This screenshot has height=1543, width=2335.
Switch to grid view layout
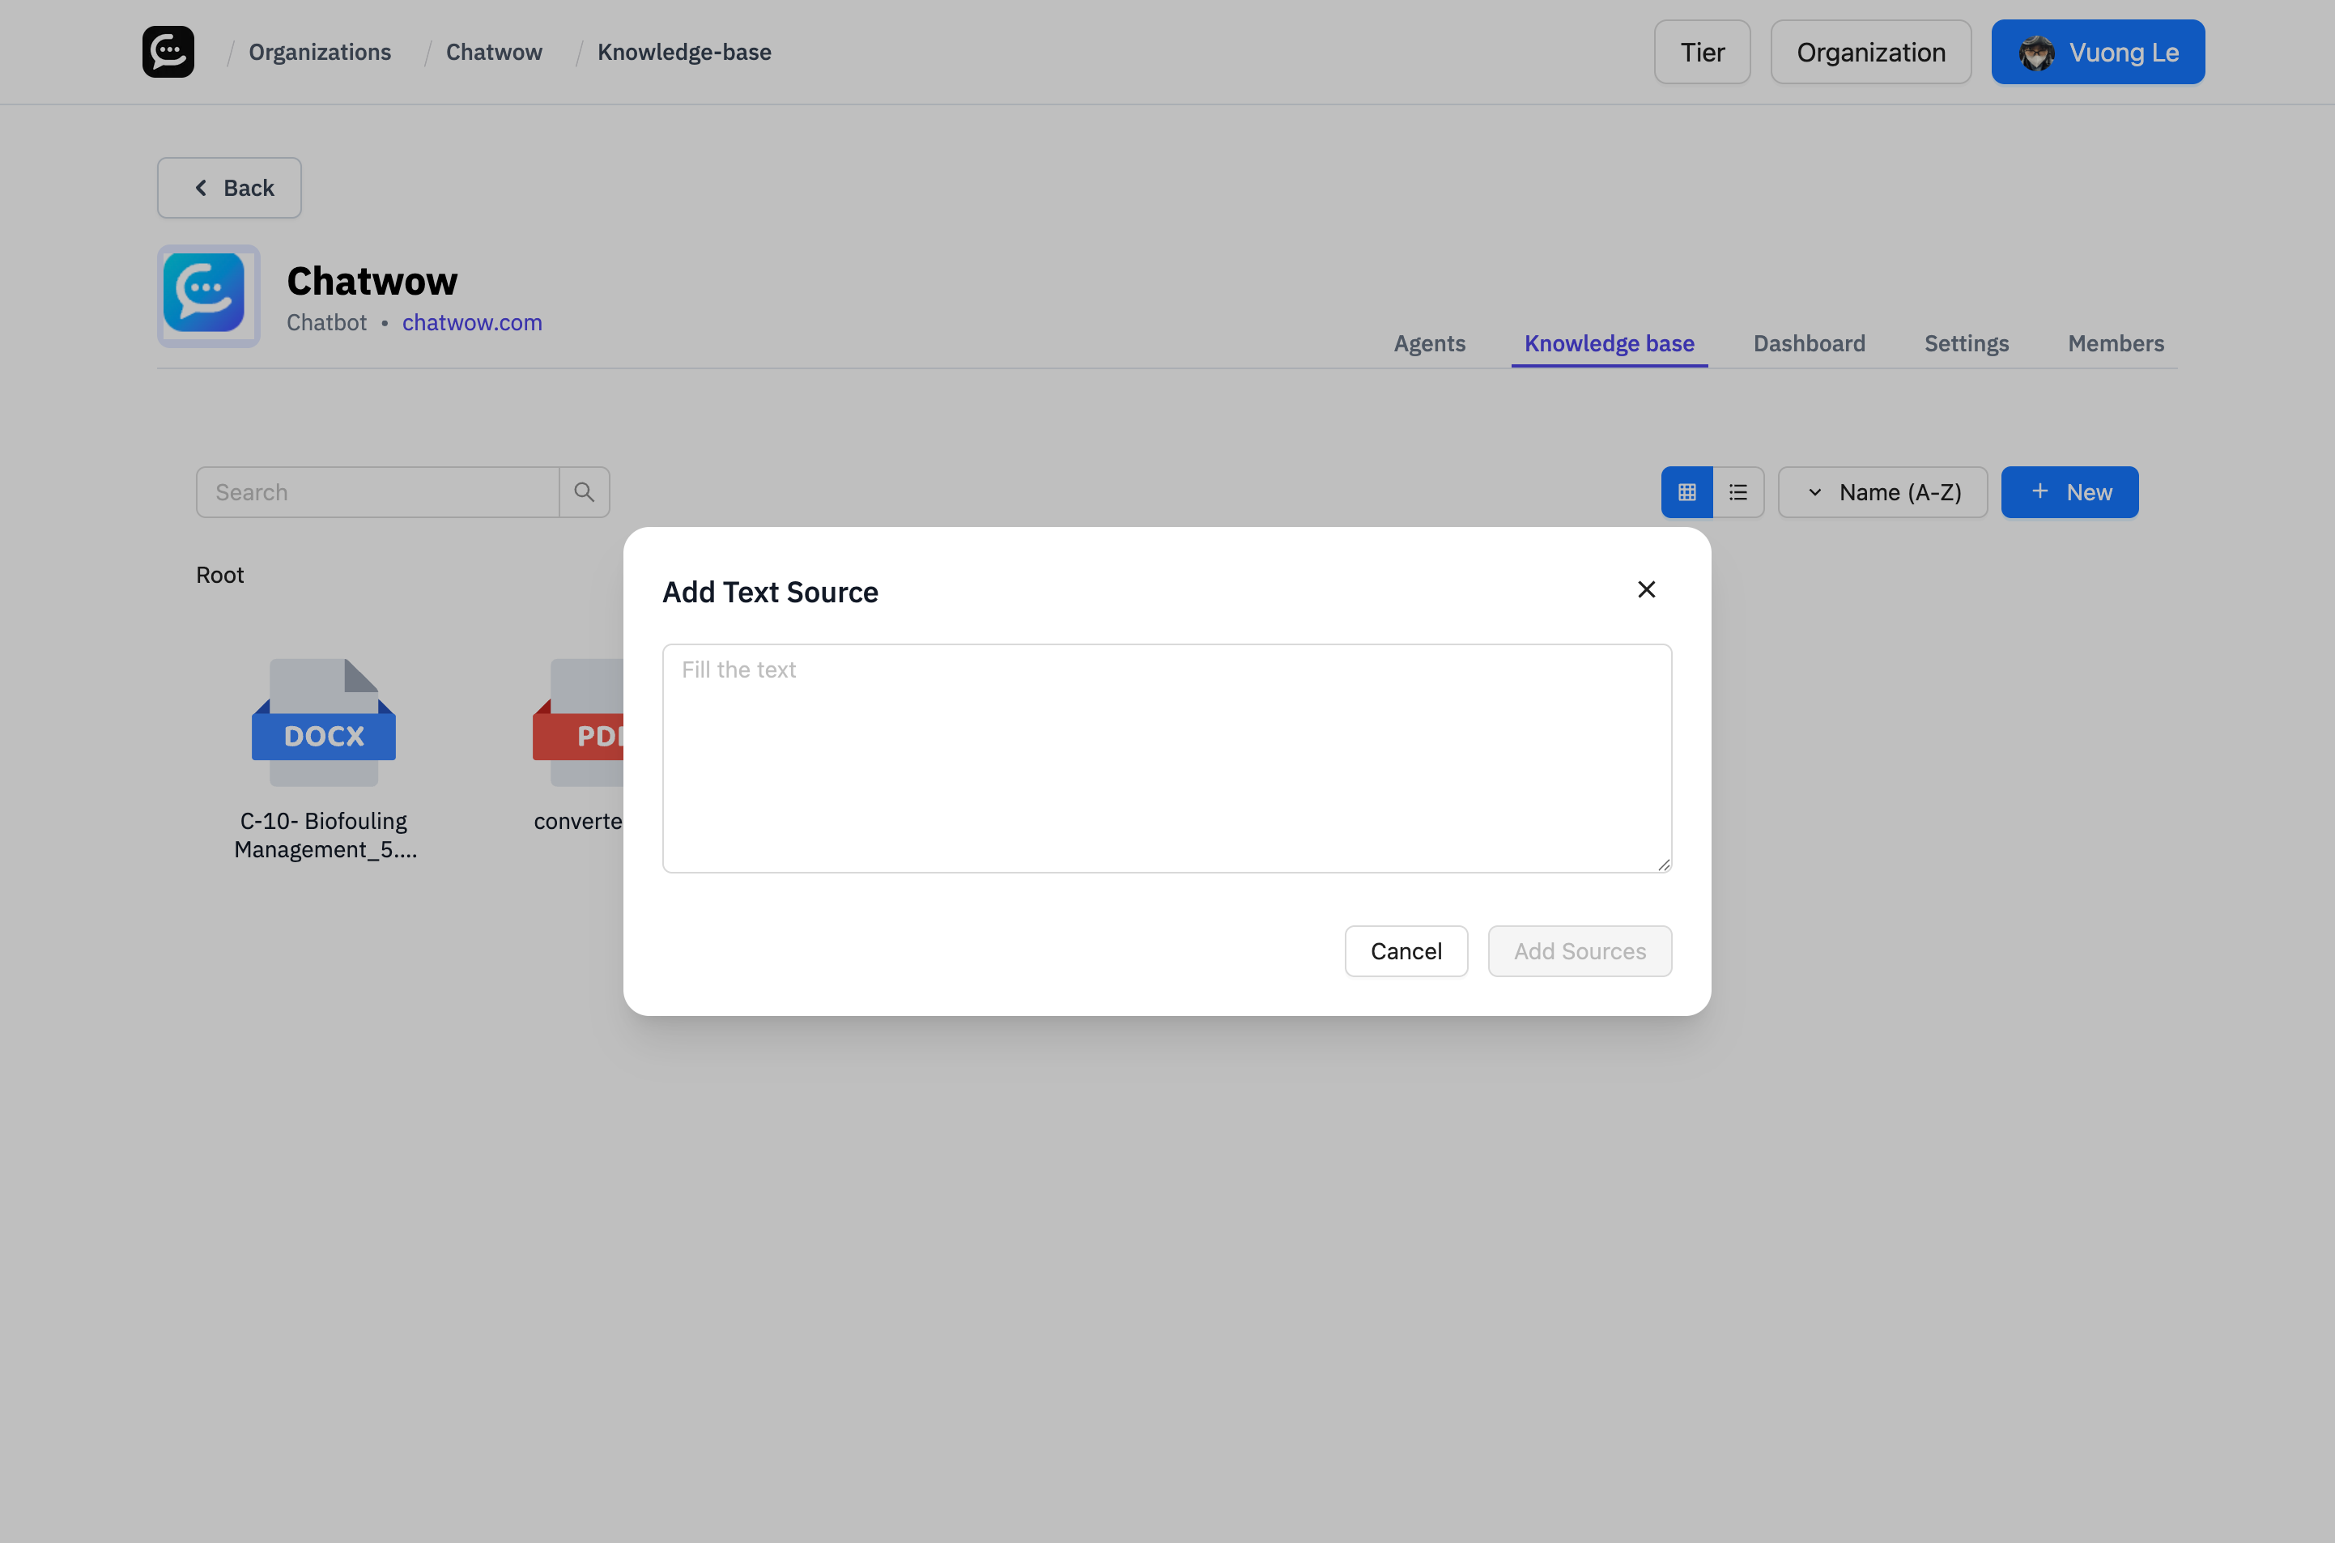pyautogui.click(x=1686, y=491)
